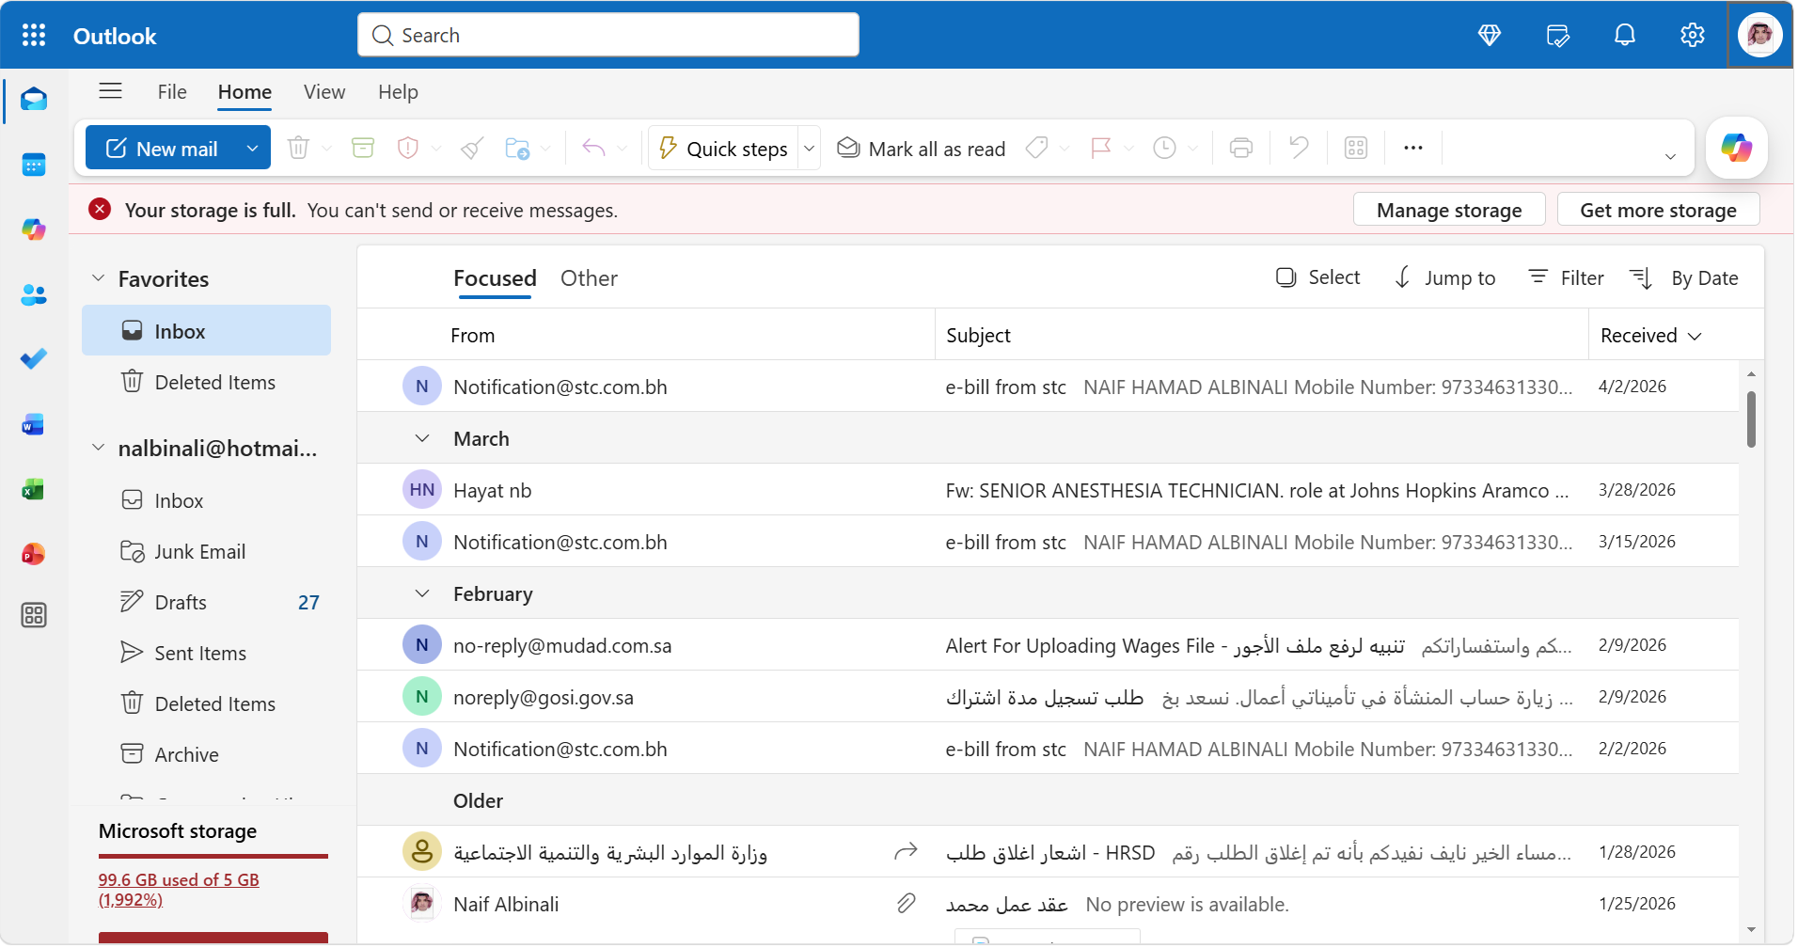Screen dimensions: 1798x948
Task: Click the Undo icon in ribbon
Action: click(1299, 148)
